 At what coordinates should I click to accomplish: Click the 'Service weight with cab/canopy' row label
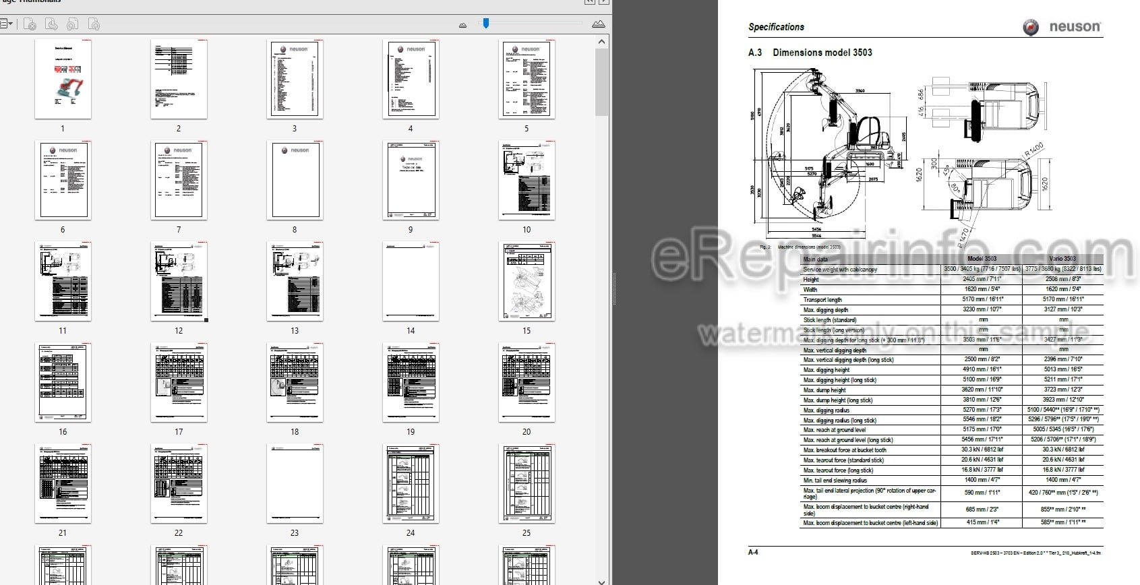coord(841,269)
